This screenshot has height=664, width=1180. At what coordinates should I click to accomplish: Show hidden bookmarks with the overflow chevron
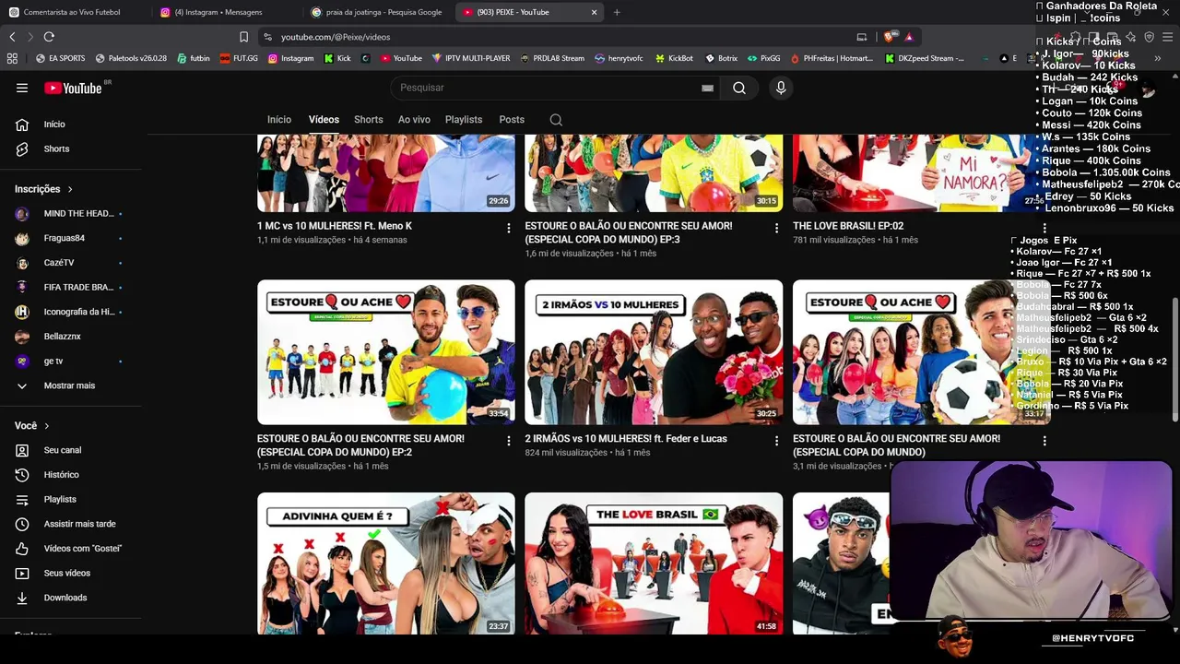[x=1157, y=58]
